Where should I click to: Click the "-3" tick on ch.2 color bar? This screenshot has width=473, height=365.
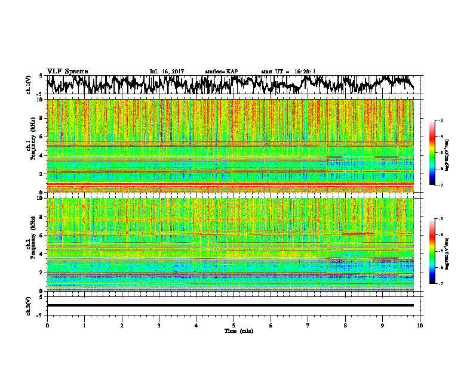tap(440, 219)
